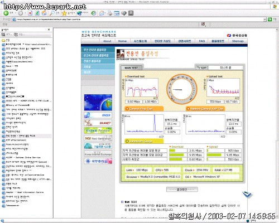Open the NGI Next Generation banner
The height and width of the screenshot is (223, 279).
coord(98,138)
